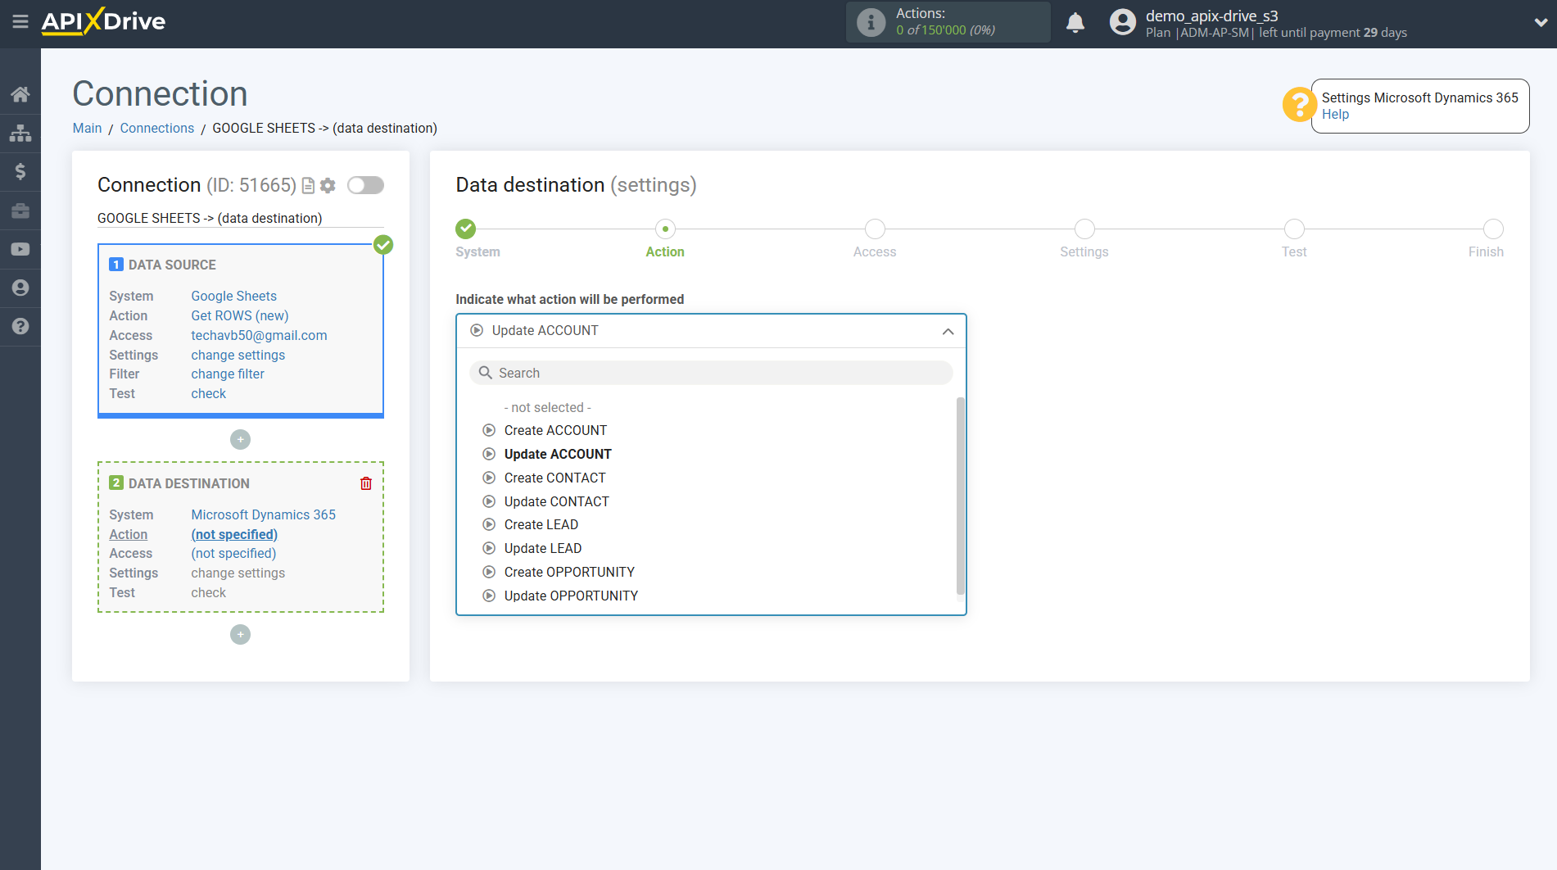Select Update CONTACT option
Screen dimensions: 1557x870
(556, 501)
